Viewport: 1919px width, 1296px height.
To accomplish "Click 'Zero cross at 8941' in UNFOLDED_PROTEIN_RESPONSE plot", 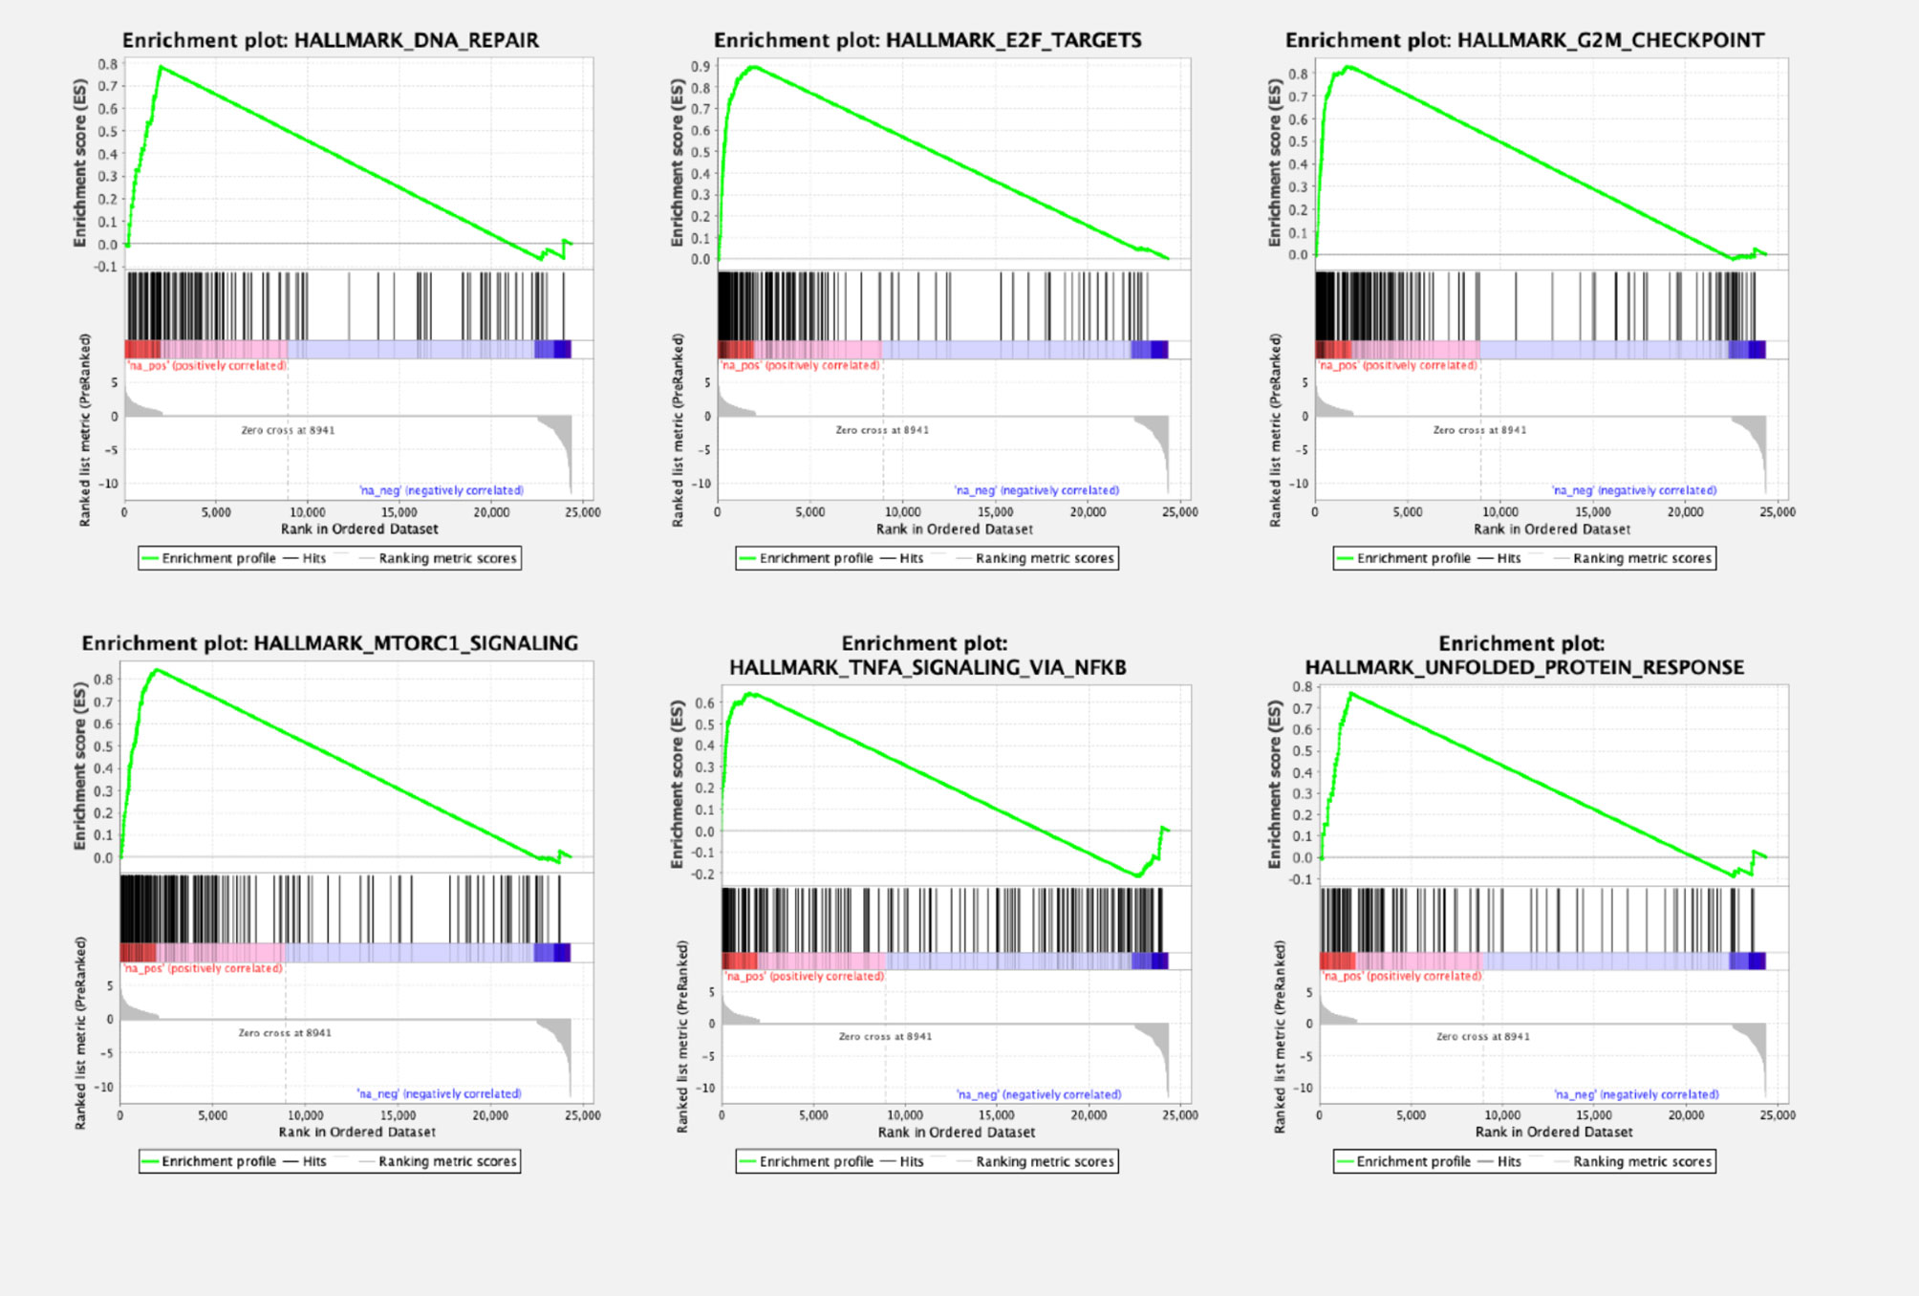I will tap(1483, 1036).
